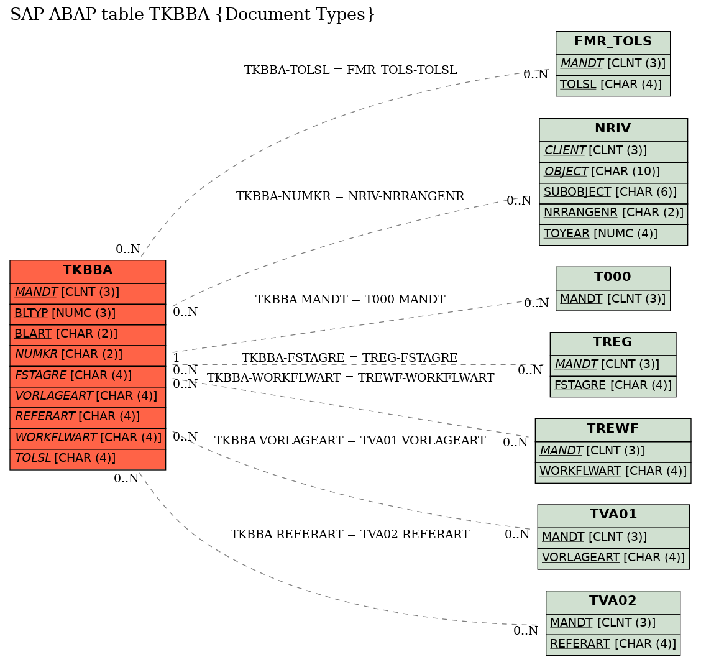701x662 pixels.
Task: Choose MANDT [CLNT (3)] in the TREG table
Action: 613,365
